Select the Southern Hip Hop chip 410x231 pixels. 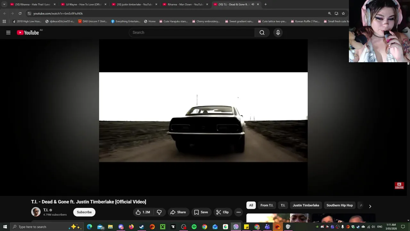click(340, 205)
